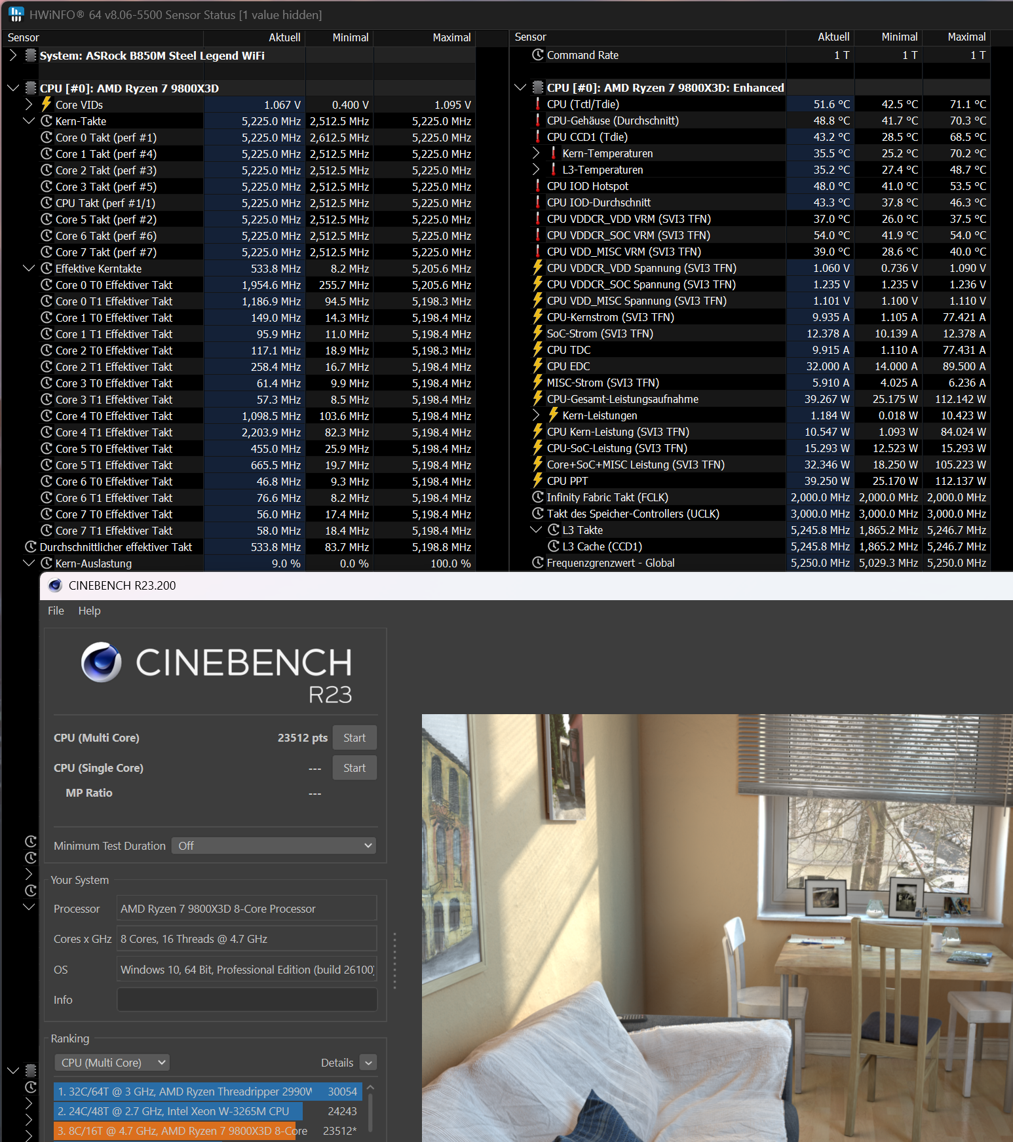Click thermometer icon beside CPU IOD Hotspot

[x=538, y=185]
